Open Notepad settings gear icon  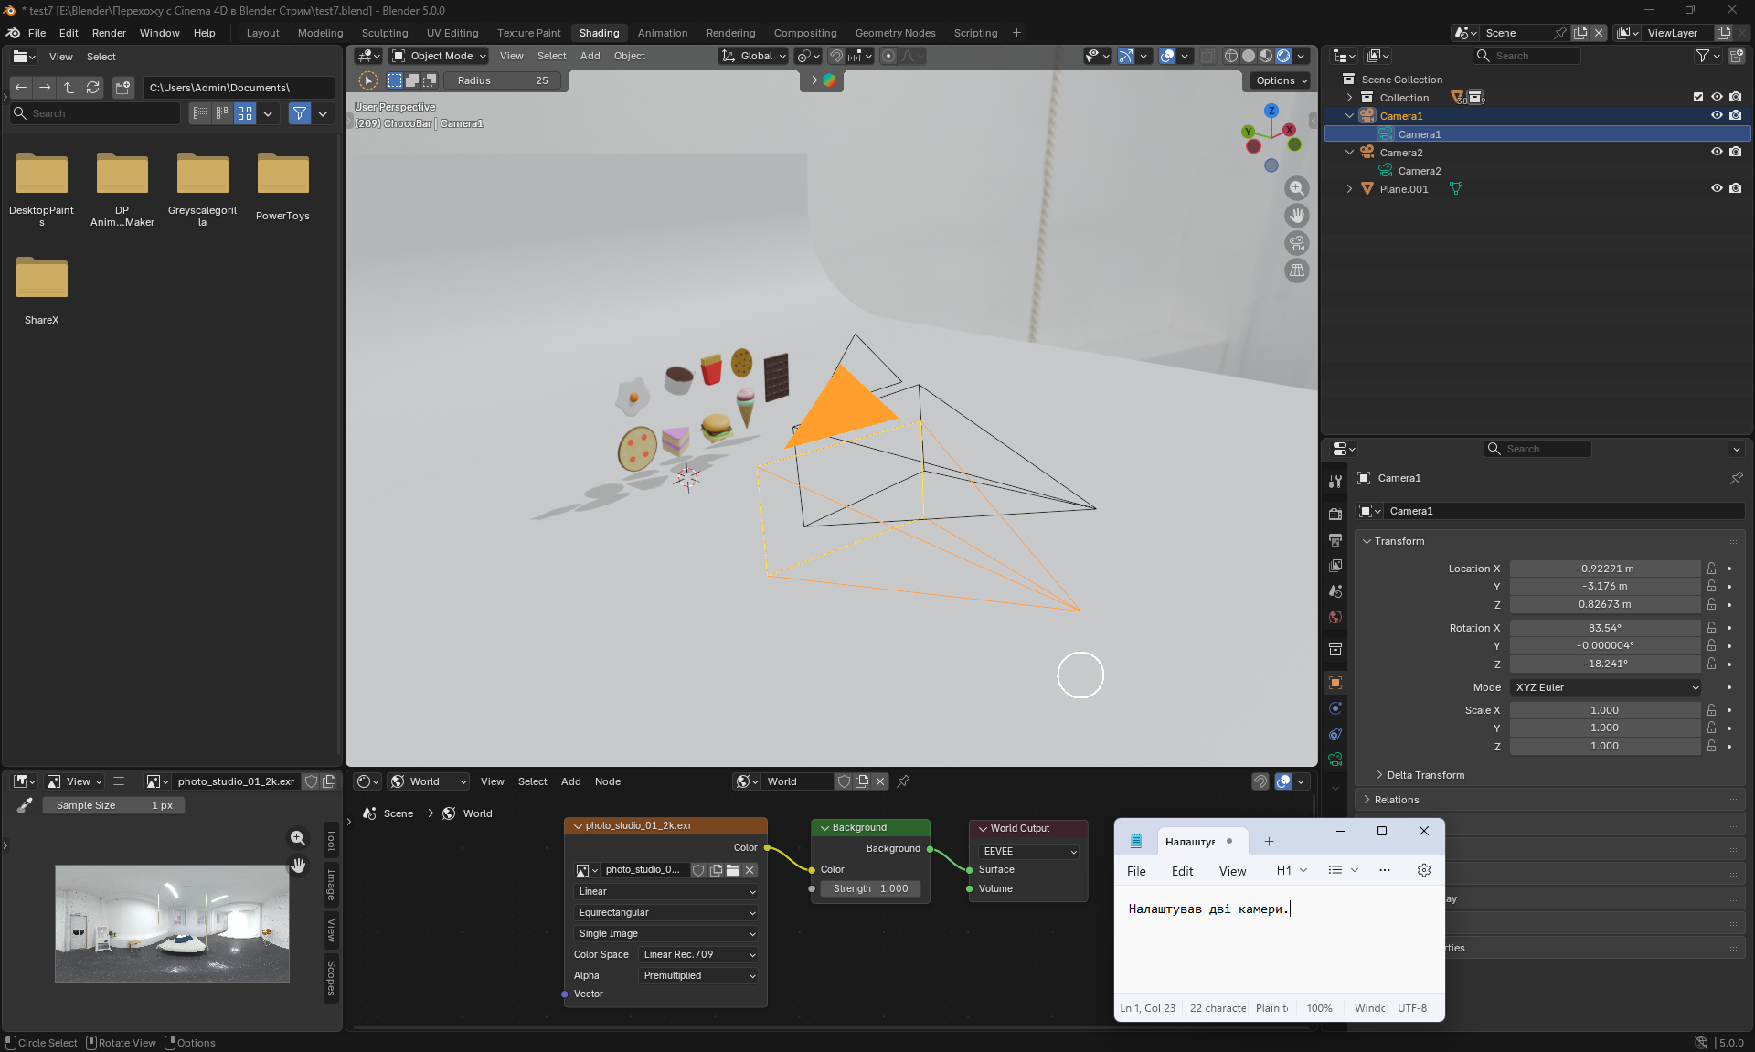tap(1423, 870)
